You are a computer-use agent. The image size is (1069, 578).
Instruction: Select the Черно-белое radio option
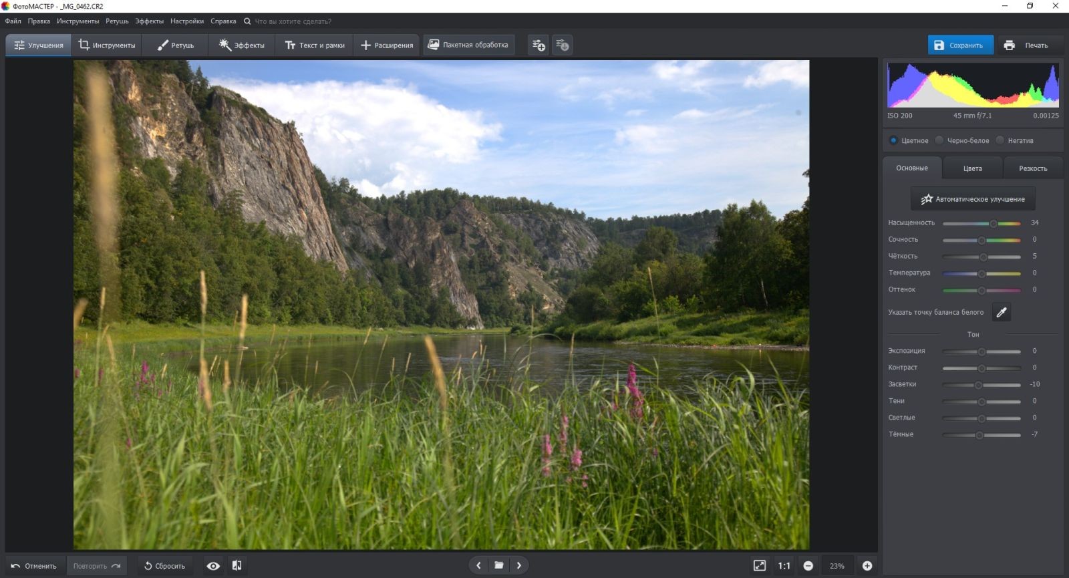click(x=939, y=140)
